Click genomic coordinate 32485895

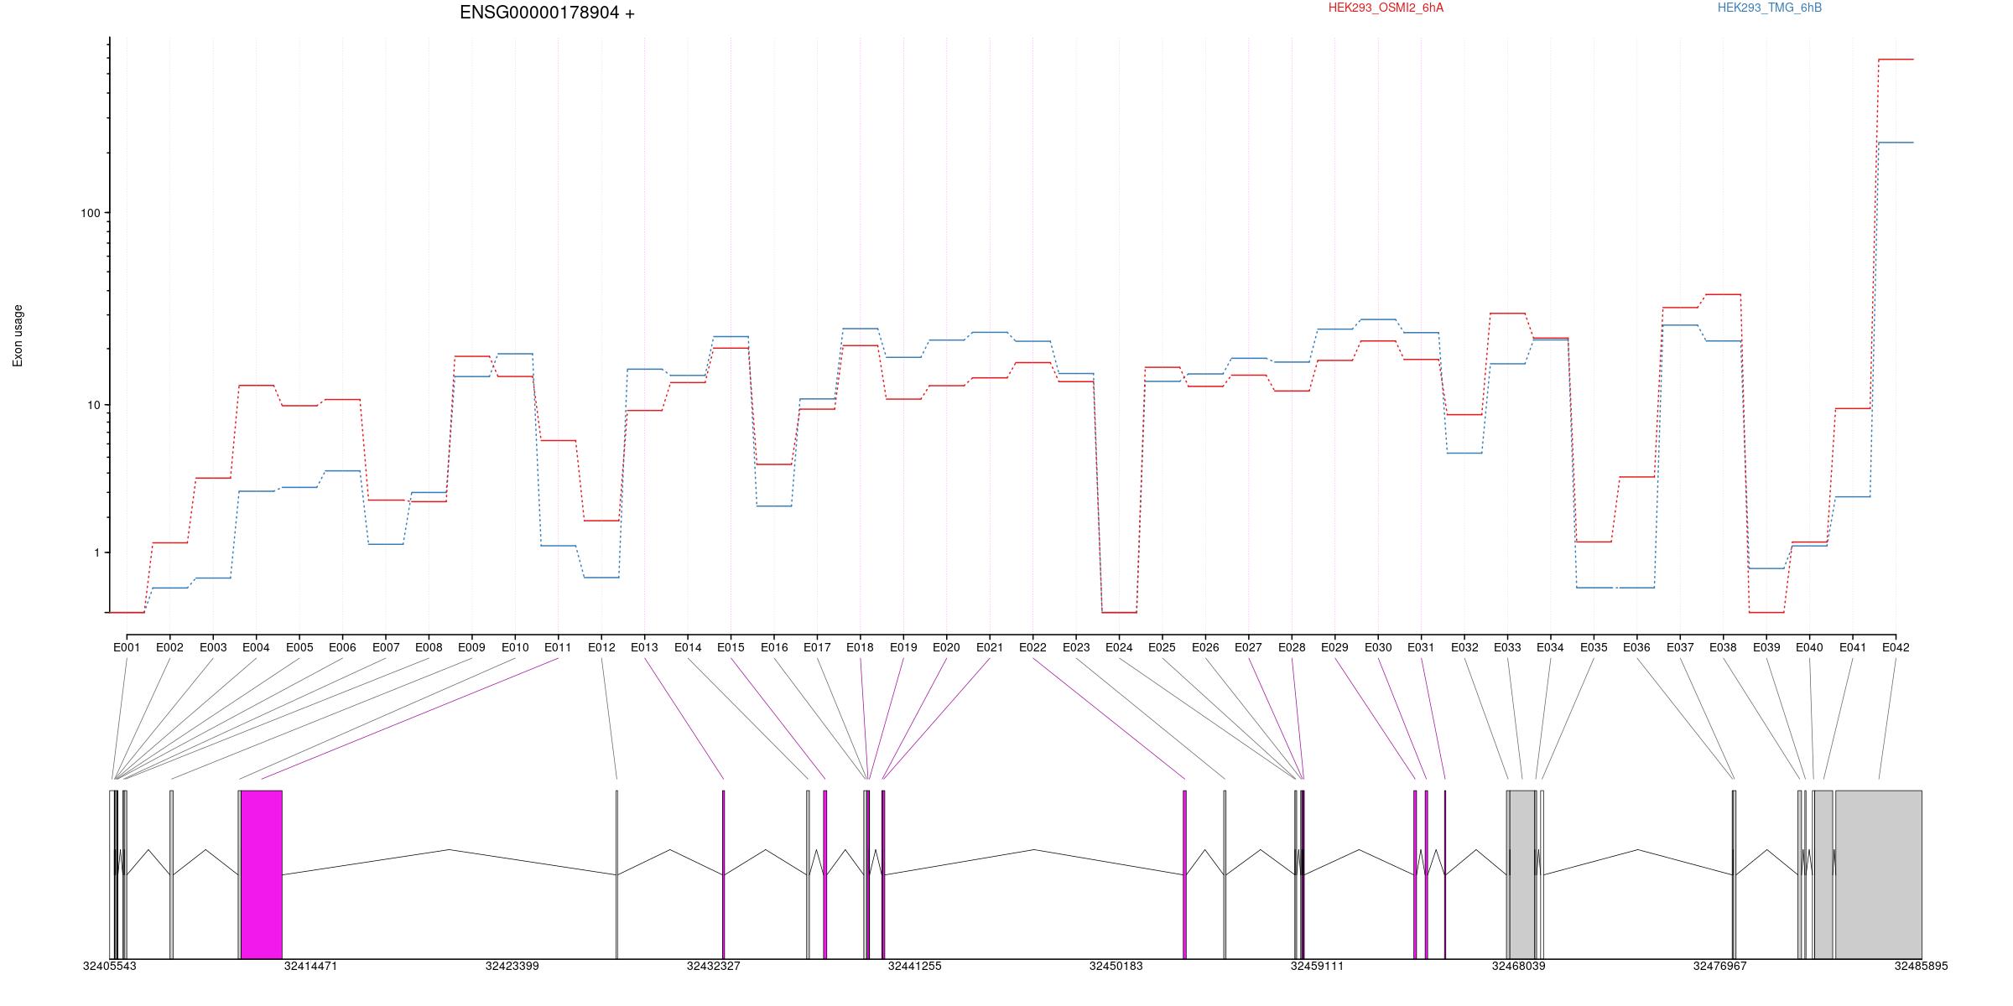point(1921,966)
